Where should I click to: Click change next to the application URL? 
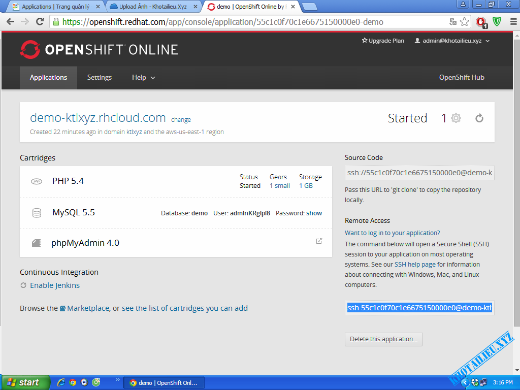[x=181, y=120]
